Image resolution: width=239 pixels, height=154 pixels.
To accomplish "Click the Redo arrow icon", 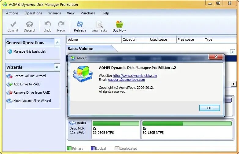I will [x=61, y=24].
